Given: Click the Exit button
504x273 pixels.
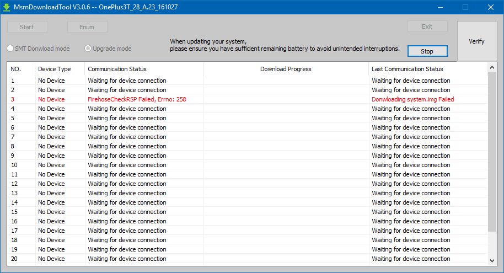Looking at the screenshot, I should [427, 26].
